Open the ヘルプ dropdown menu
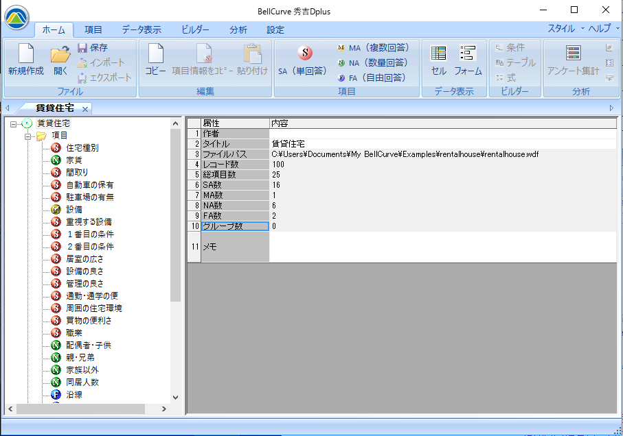Image resolution: width=623 pixels, height=436 pixels. 603,29
